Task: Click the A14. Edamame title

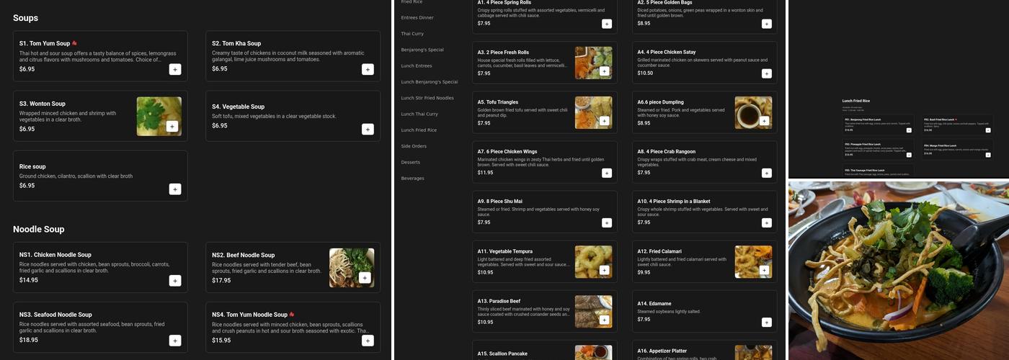Action: click(x=655, y=304)
